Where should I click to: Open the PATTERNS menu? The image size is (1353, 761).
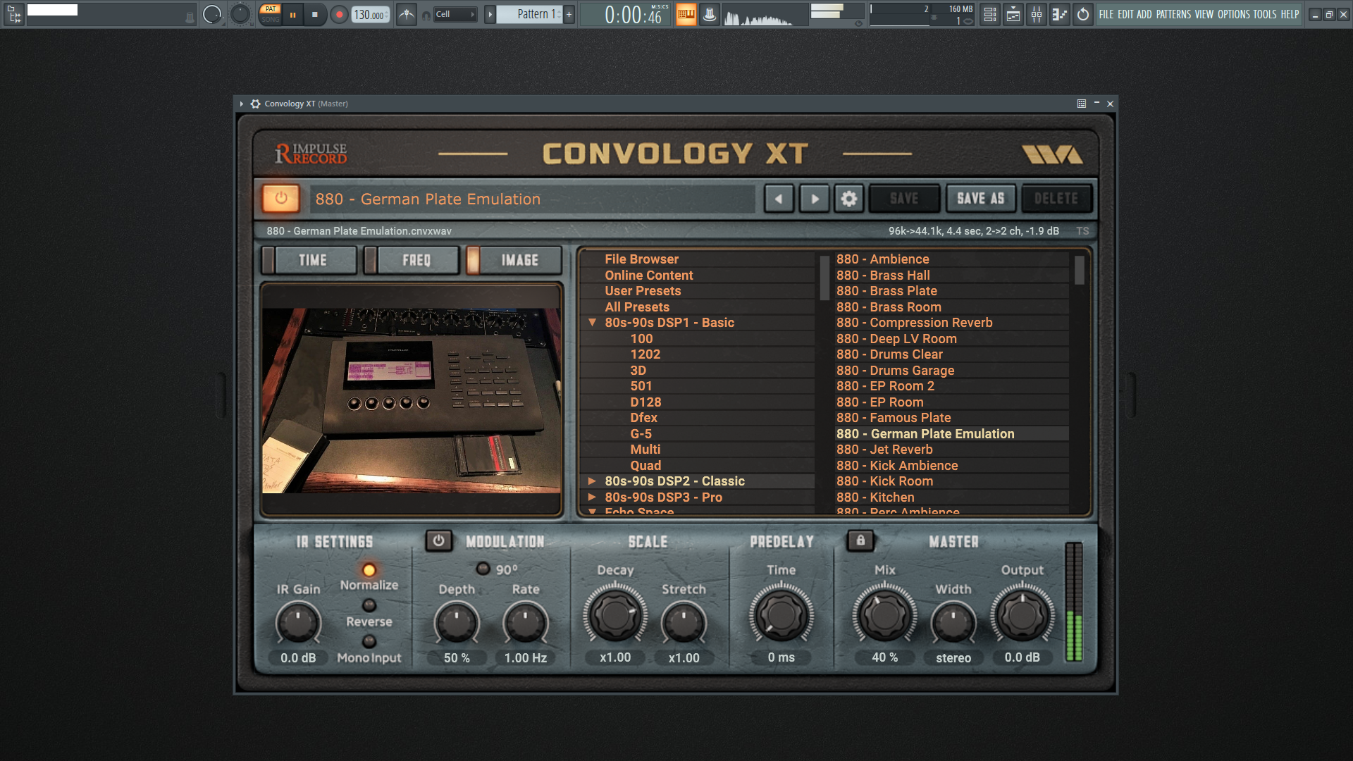point(1173,14)
